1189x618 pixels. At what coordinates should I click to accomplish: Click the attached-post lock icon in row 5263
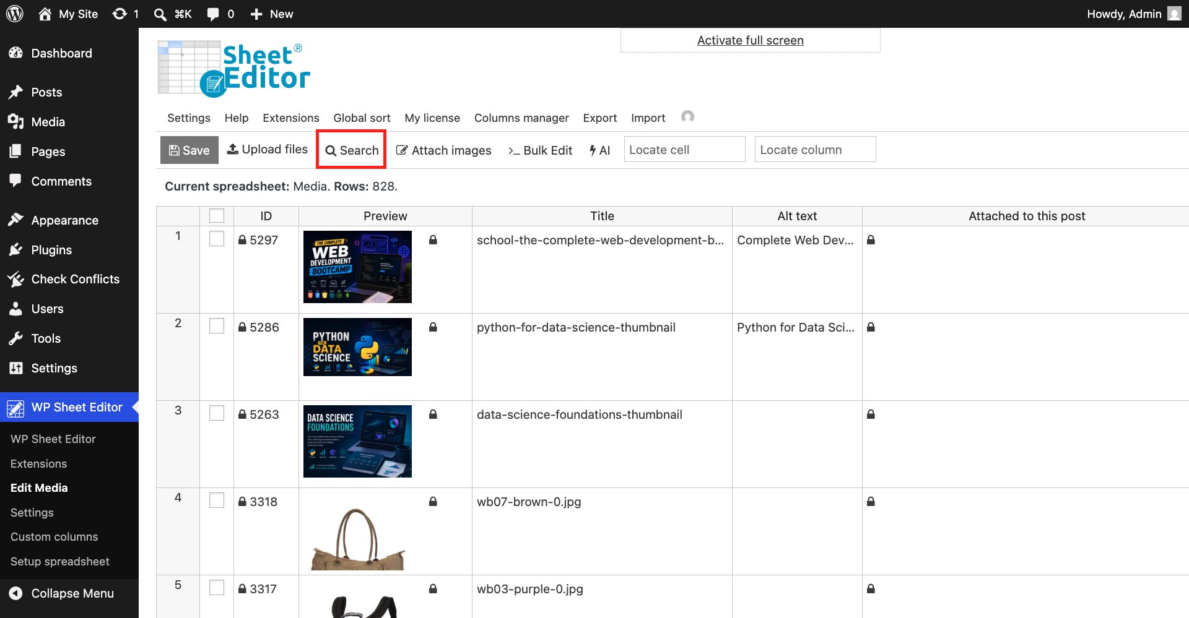871,414
